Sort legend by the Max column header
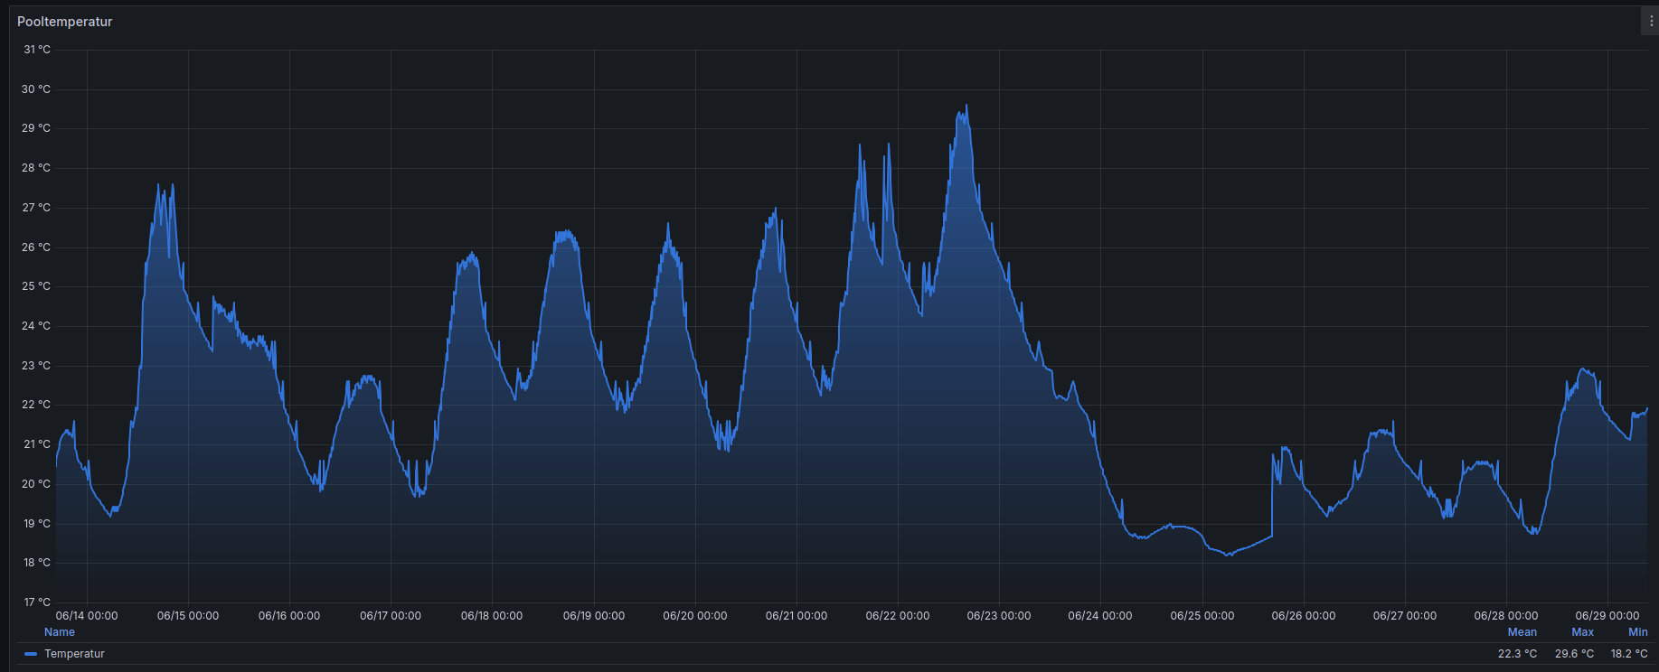The image size is (1659, 672). click(1582, 632)
